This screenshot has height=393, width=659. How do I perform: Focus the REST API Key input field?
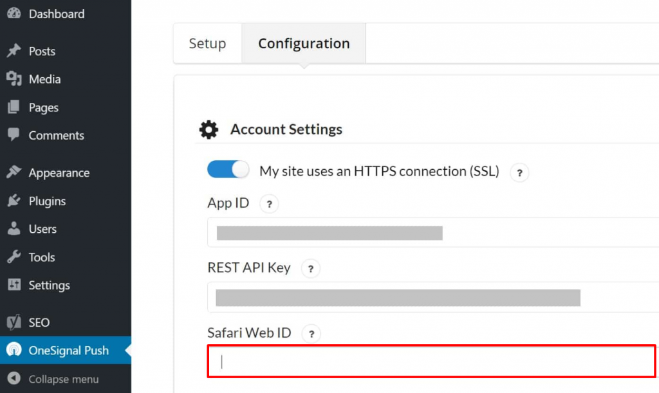pos(433,297)
